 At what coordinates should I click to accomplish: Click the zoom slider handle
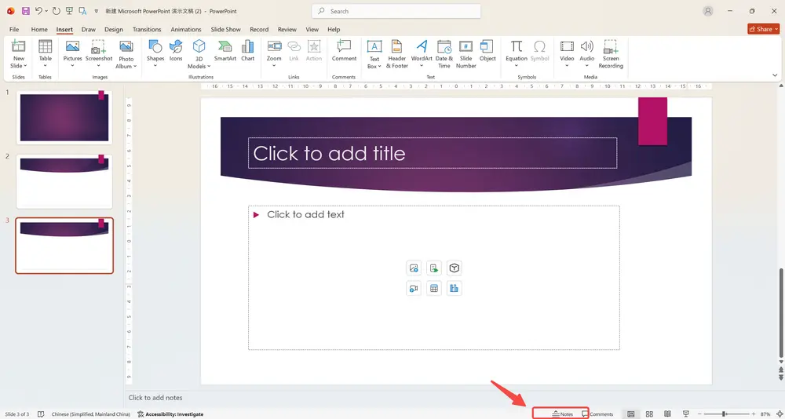[x=724, y=414]
